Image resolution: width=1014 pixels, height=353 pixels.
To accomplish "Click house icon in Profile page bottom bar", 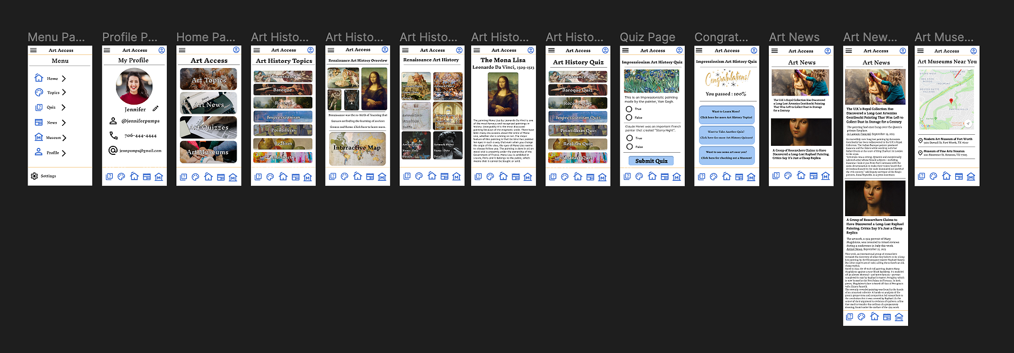I will pyautogui.click(x=134, y=176).
